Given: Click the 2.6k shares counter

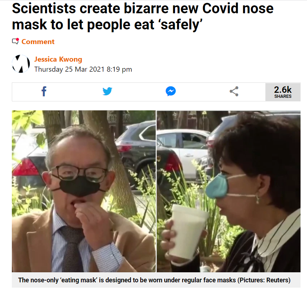Looking at the screenshot, I should coord(283,92).
